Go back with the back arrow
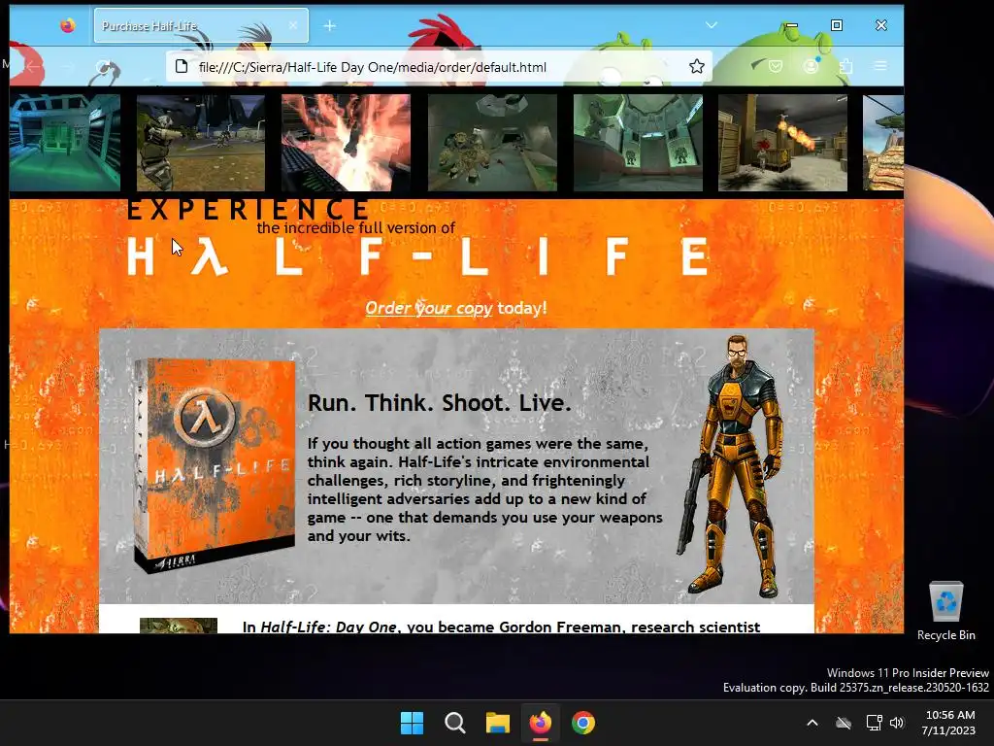994x746 pixels. point(33,66)
